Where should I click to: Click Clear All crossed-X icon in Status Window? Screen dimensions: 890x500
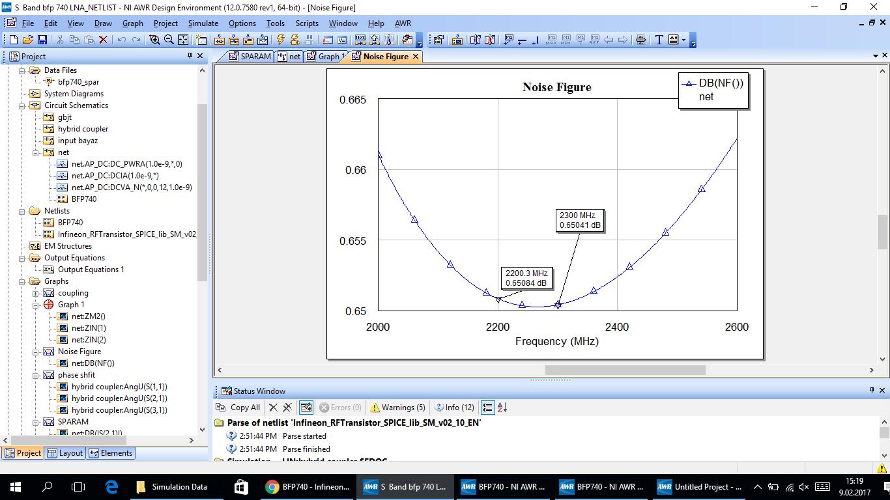pyautogui.click(x=287, y=408)
